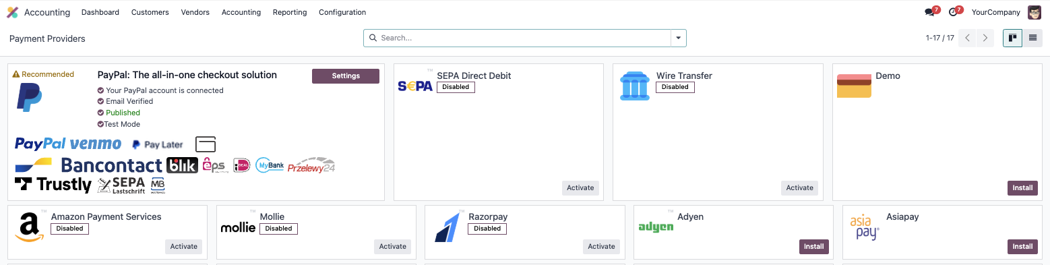Go to the next page arrow
The height and width of the screenshot is (265, 1050).
click(985, 38)
